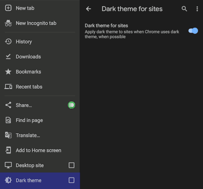Click the Recent tabs devices icon
Viewport: 203px width, 189px height.
(8, 87)
